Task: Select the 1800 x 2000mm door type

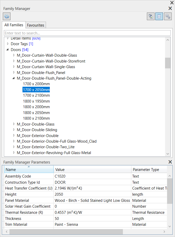Action: (x=36, y=107)
